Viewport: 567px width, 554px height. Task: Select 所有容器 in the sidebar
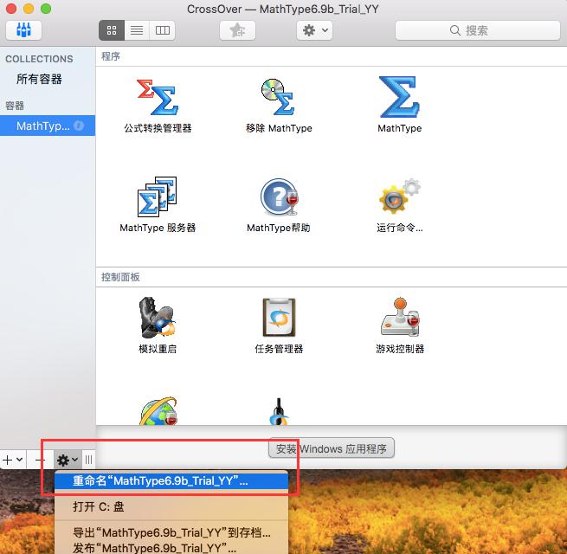39,80
